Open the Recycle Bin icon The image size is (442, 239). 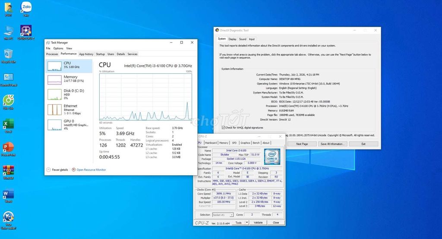coord(9,56)
